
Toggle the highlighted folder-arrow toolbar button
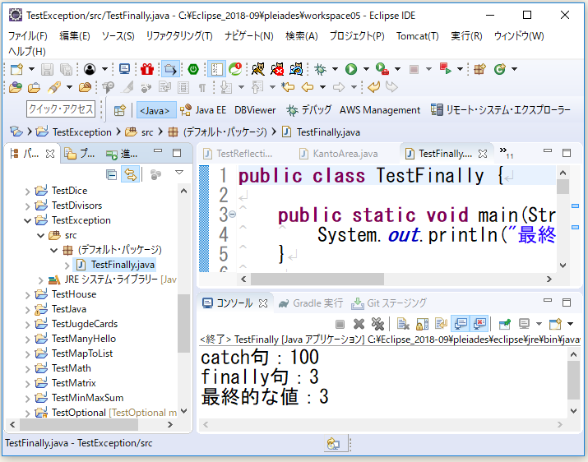[170, 69]
